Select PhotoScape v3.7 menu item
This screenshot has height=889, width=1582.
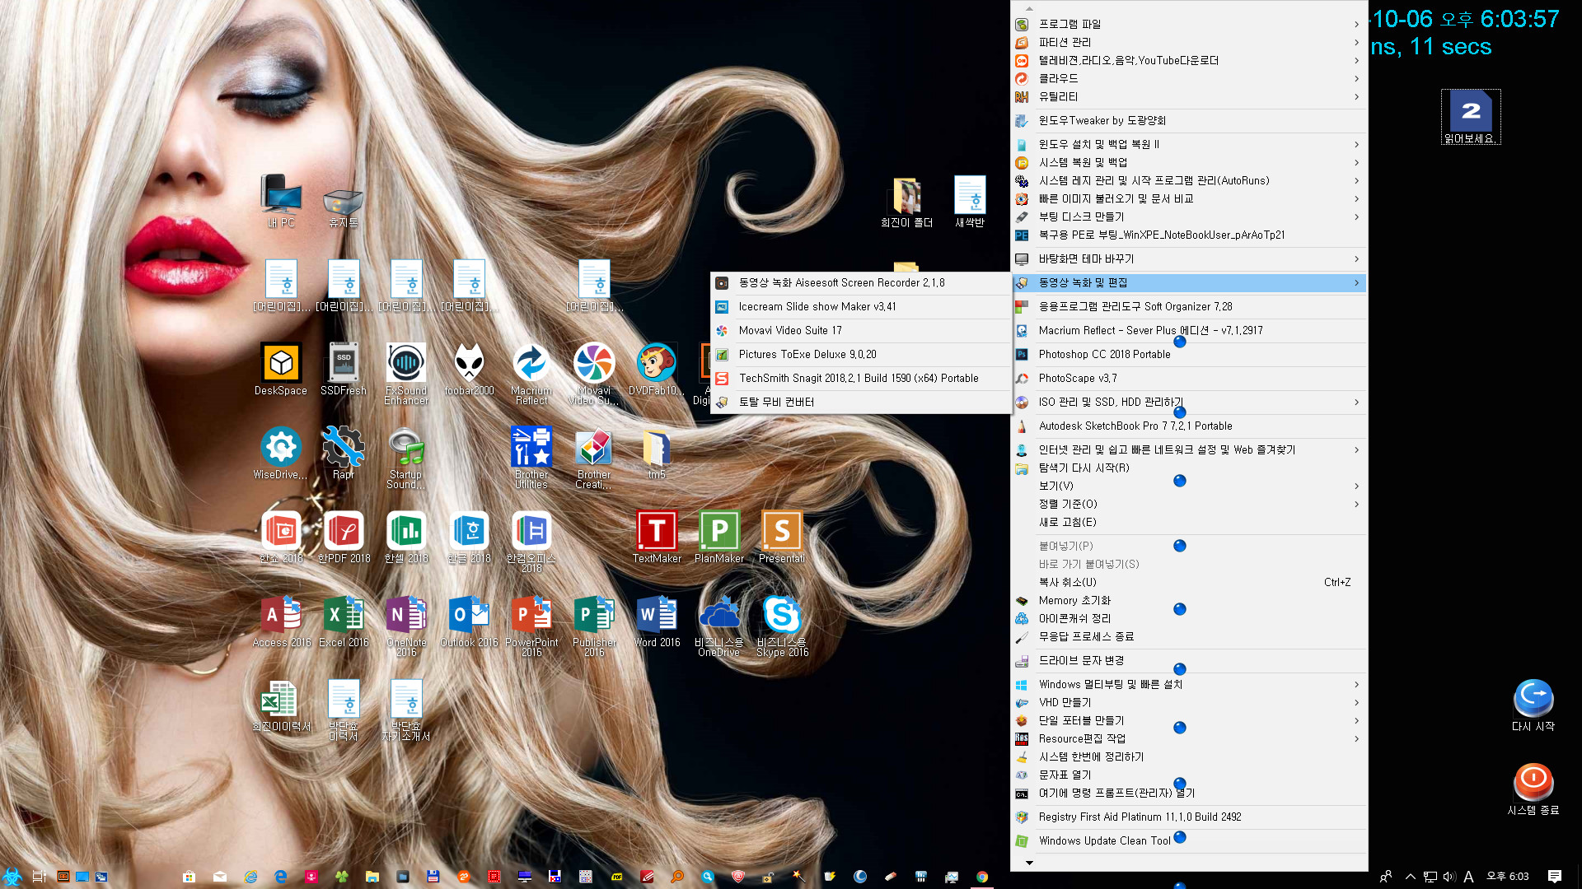tap(1189, 378)
